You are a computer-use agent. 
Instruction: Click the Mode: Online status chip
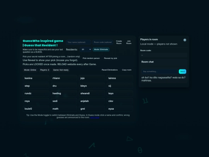pyautogui.click(x=30, y=70)
